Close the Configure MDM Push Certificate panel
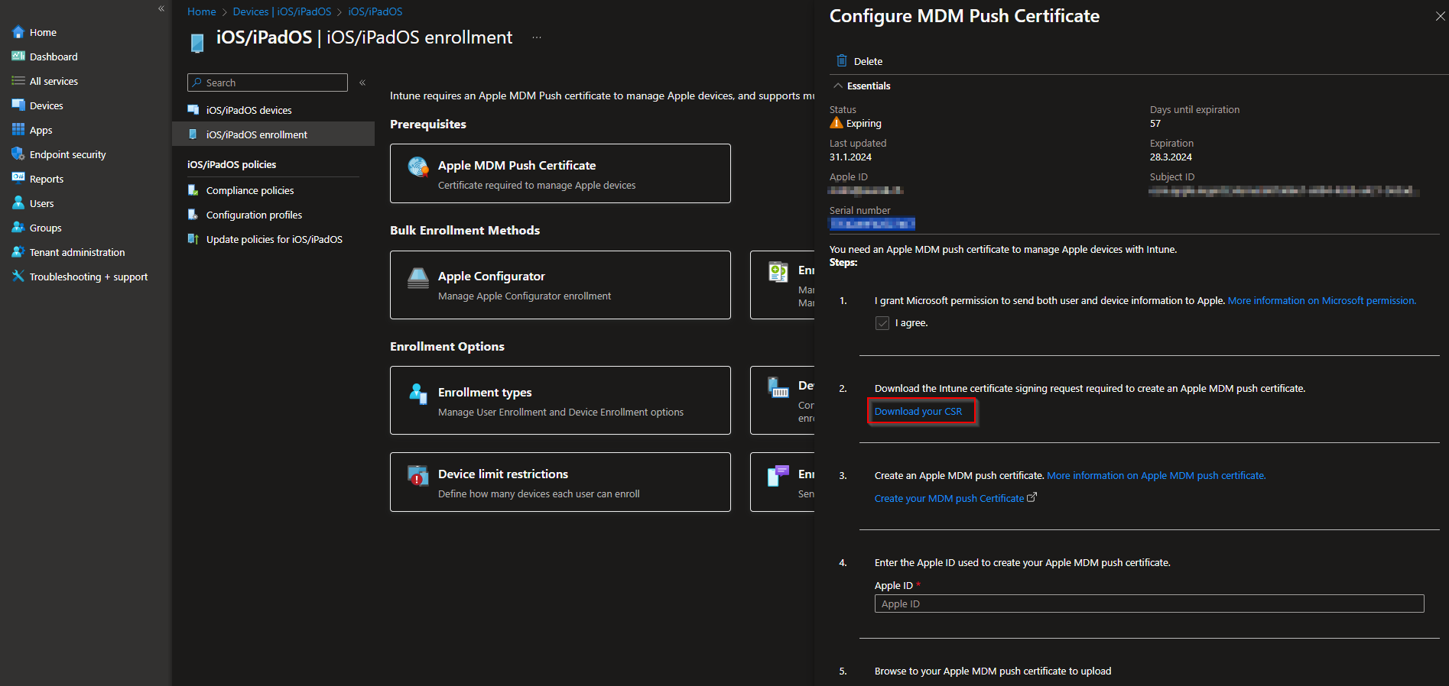1449x686 pixels. click(1441, 16)
